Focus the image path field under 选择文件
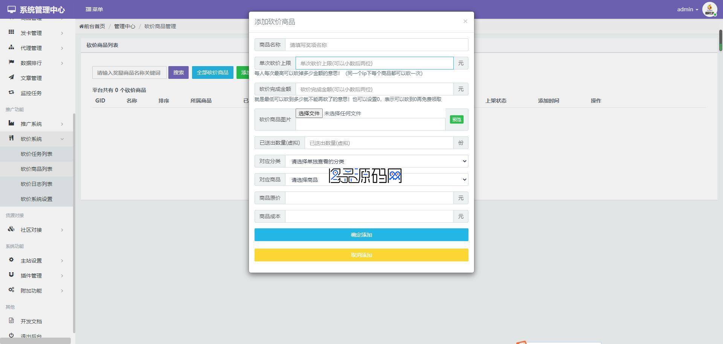The image size is (723, 344). 370,124
